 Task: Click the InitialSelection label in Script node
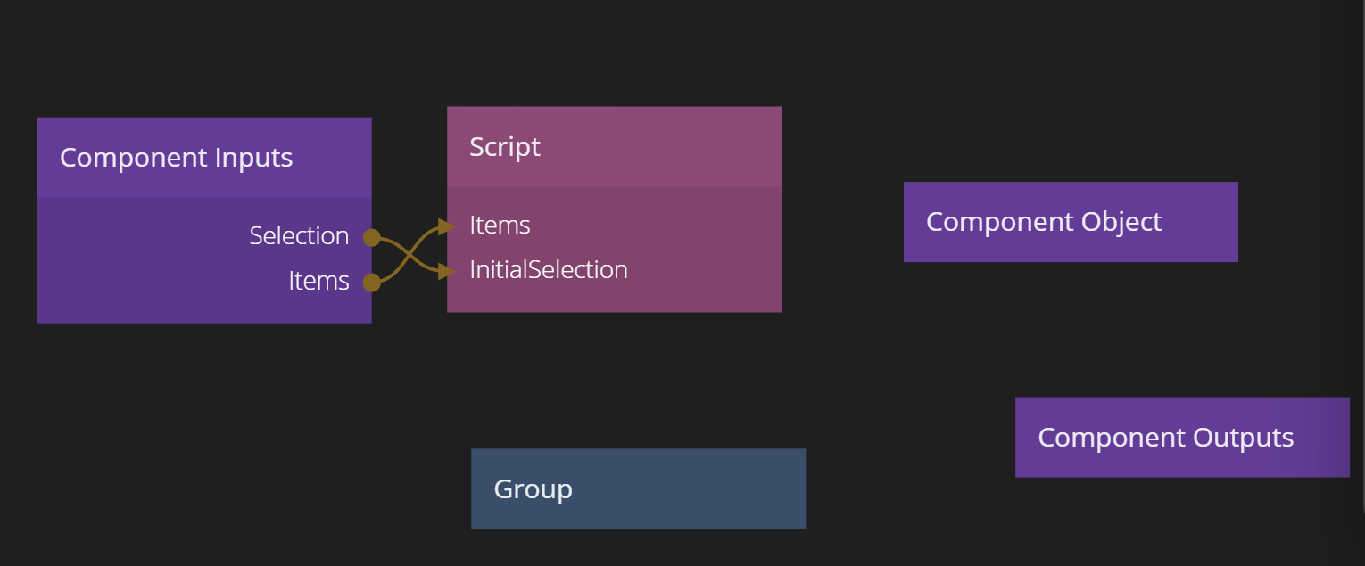point(549,270)
